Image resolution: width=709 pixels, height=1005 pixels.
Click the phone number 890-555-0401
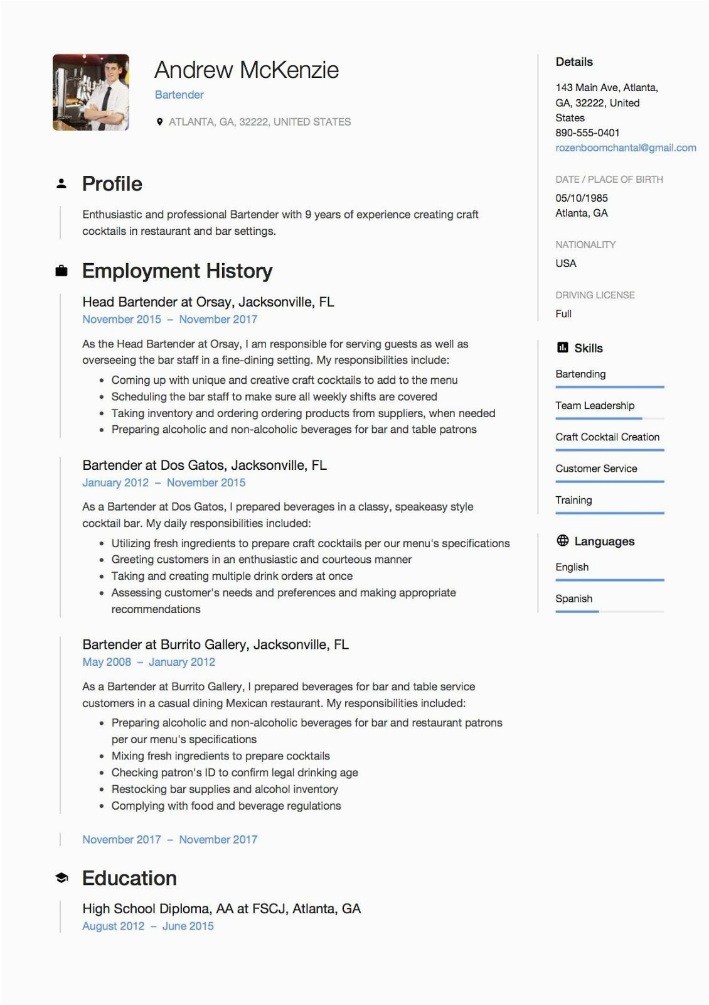pyautogui.click(x=587, y=133)
